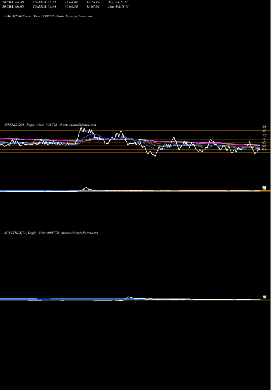Click the 61 price axis label
The height and width of the screenshot is (390, 271).
point(264,149)
